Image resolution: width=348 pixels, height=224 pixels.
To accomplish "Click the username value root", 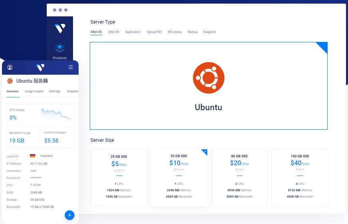I will click(x=33, y=171).
